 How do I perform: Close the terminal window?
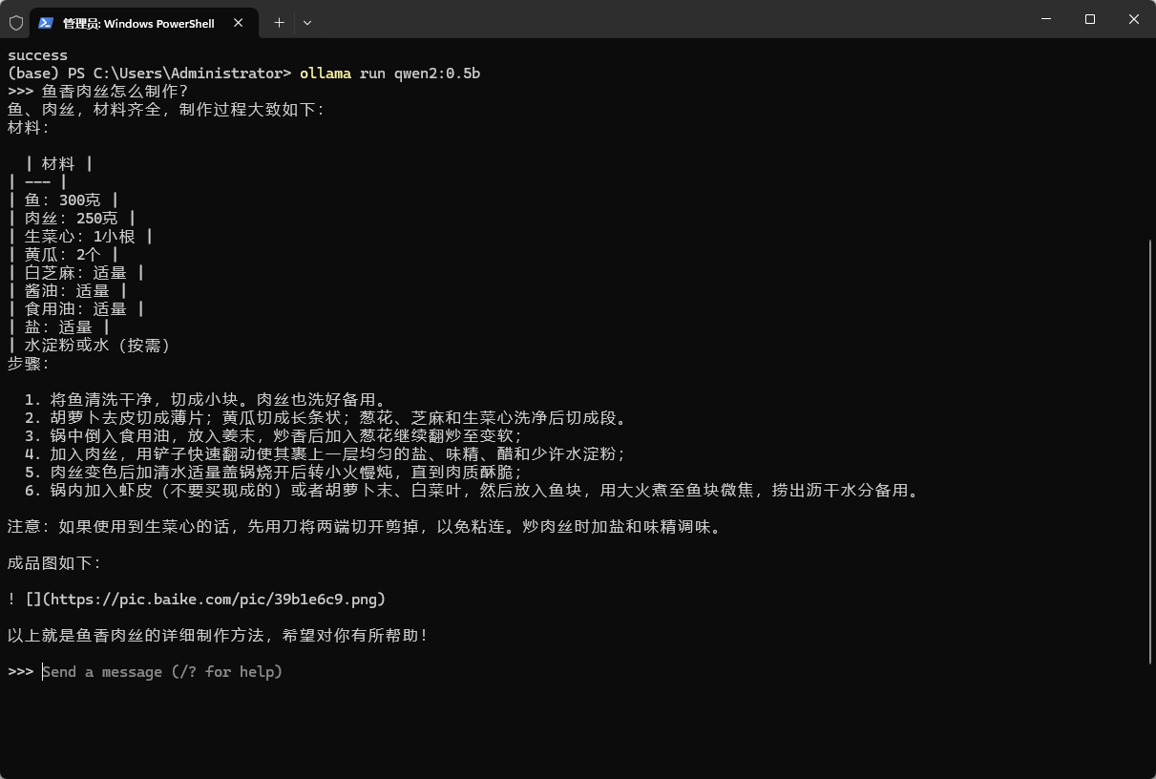[1134, 19]
